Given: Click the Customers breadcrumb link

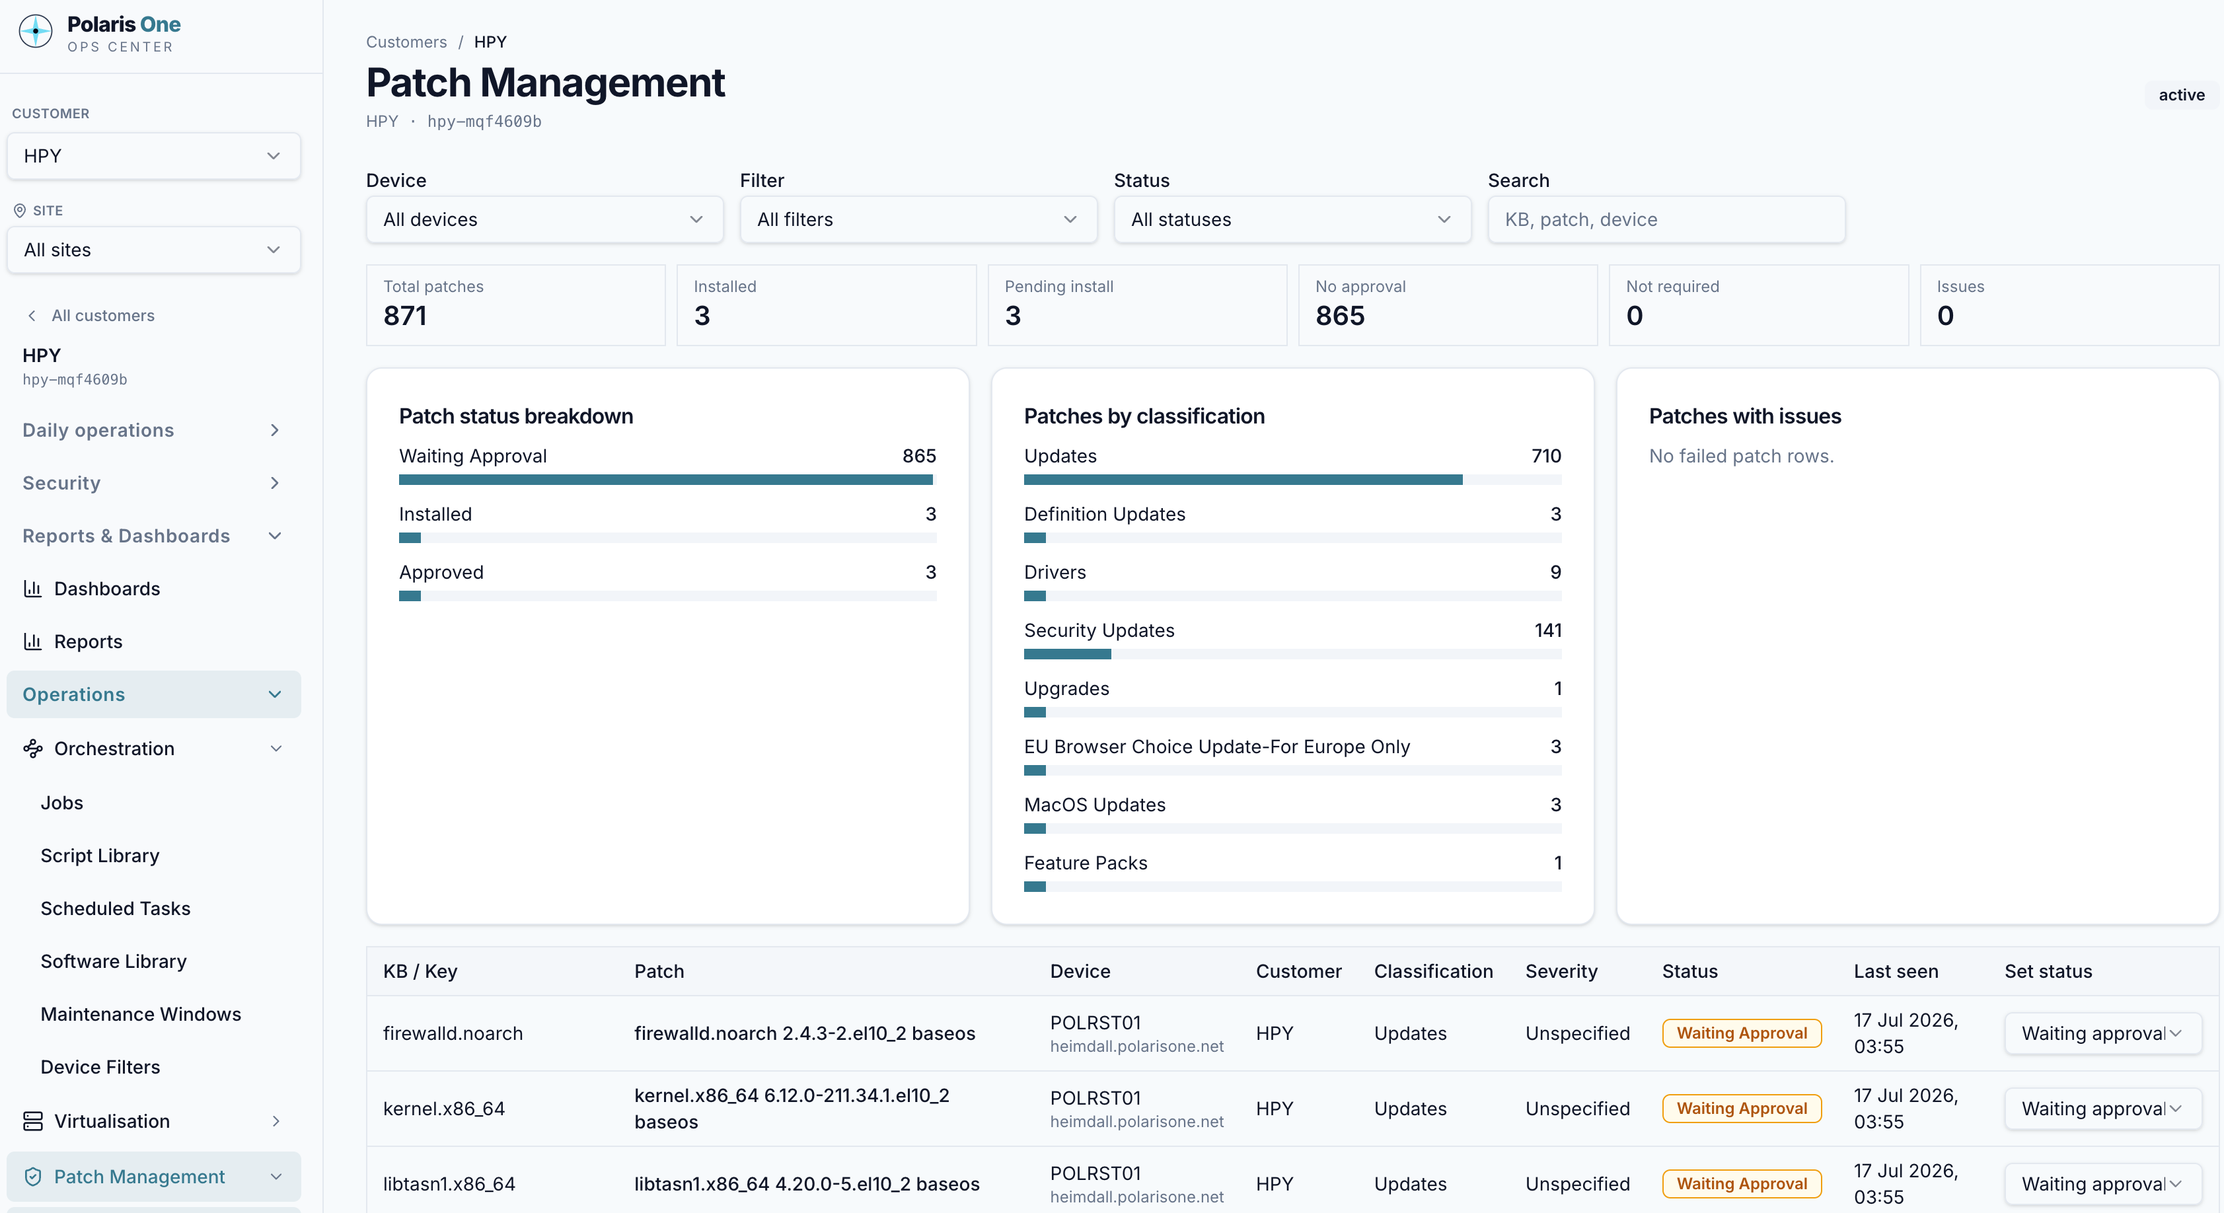Looking at the screenshot, I should [x=406, y=42].
